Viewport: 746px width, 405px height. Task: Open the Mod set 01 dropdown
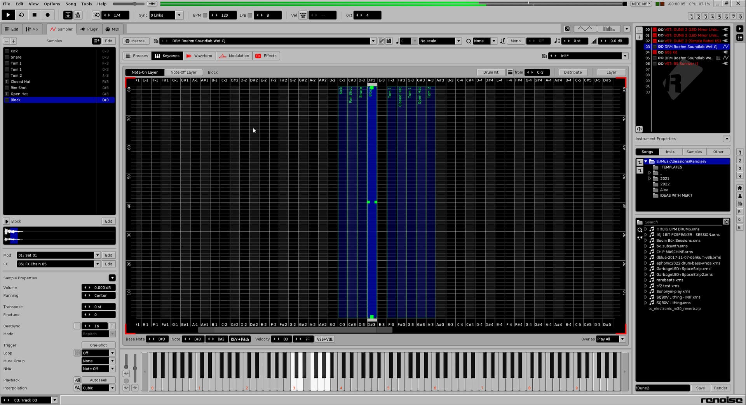point(97,255)
